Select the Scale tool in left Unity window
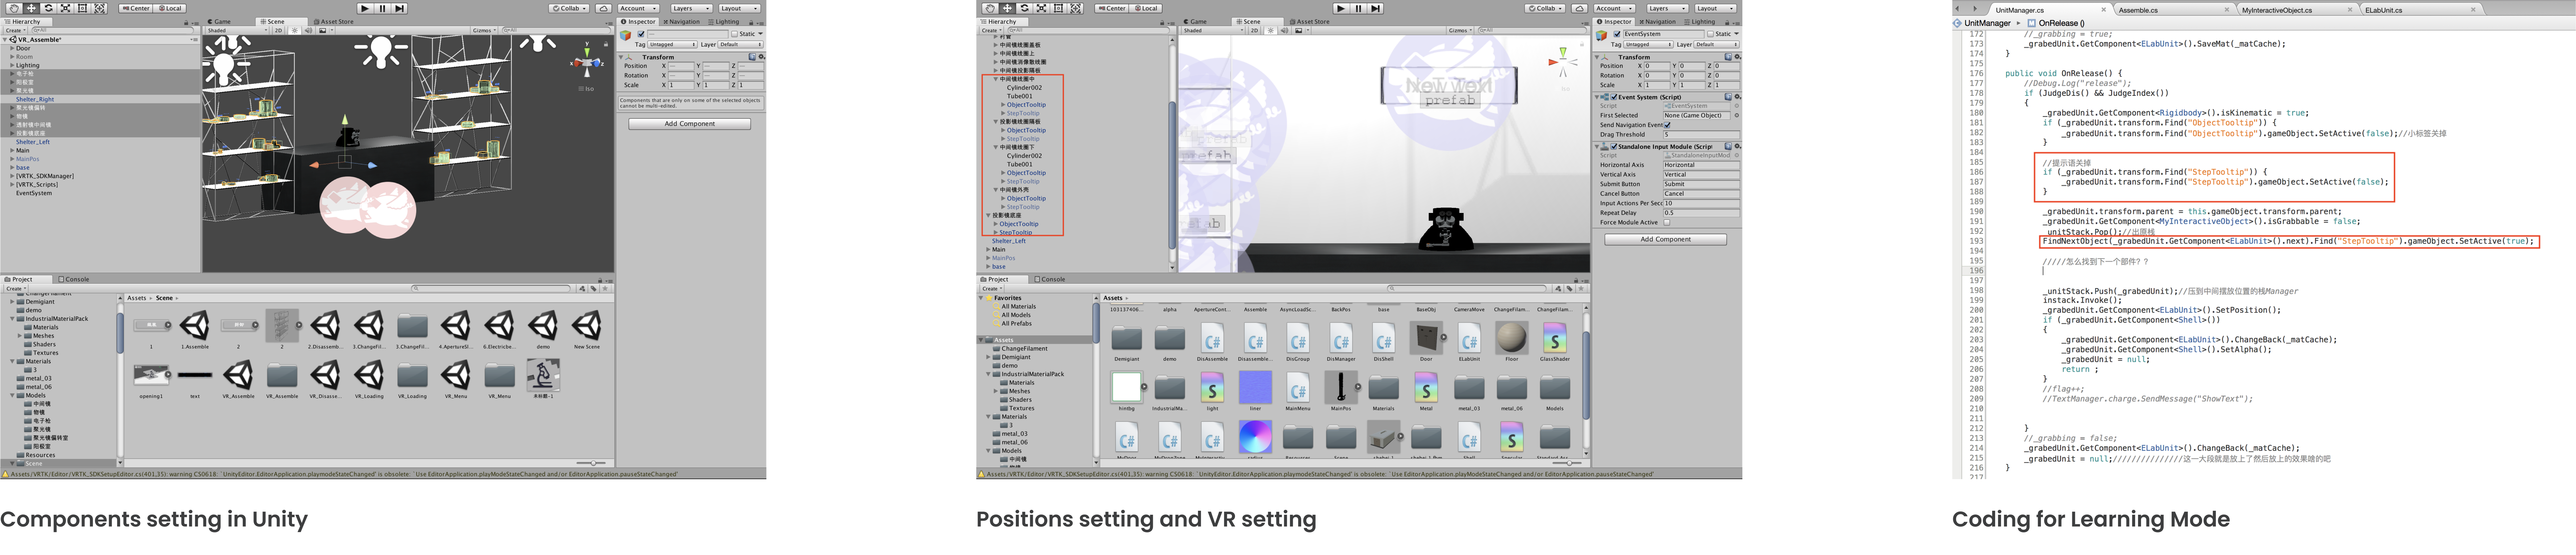This screenshot has height=555, width=2576. pyautogui.click(x=65, y=8)
